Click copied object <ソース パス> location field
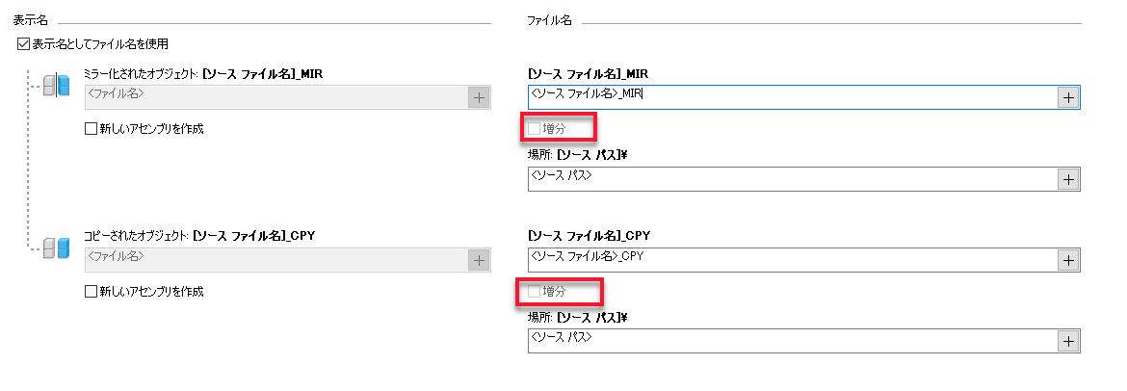Viewport: 1127px width, 391px height. pos(792,341)
